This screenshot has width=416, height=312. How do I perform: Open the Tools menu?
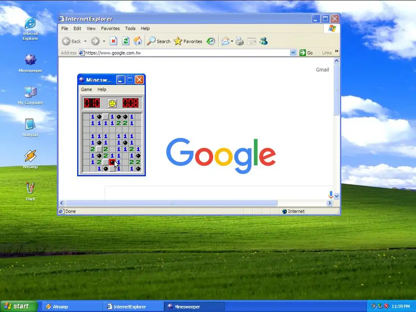click(x=130, y=28)
